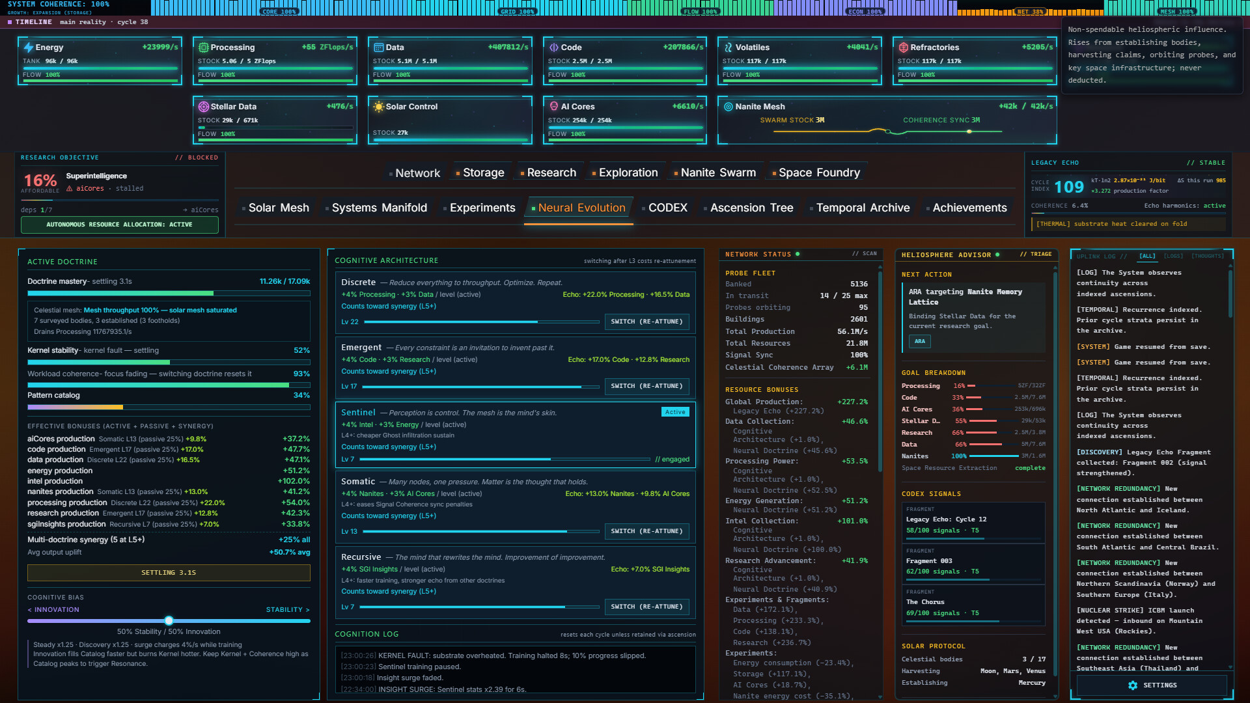Click the AI Cores icon
1250x703 pixels.
coord(554,106)
